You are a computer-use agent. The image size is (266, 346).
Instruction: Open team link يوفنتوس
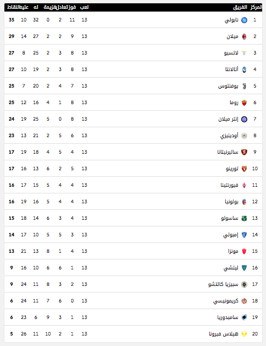pyautogui.click(x=228, y=86)
